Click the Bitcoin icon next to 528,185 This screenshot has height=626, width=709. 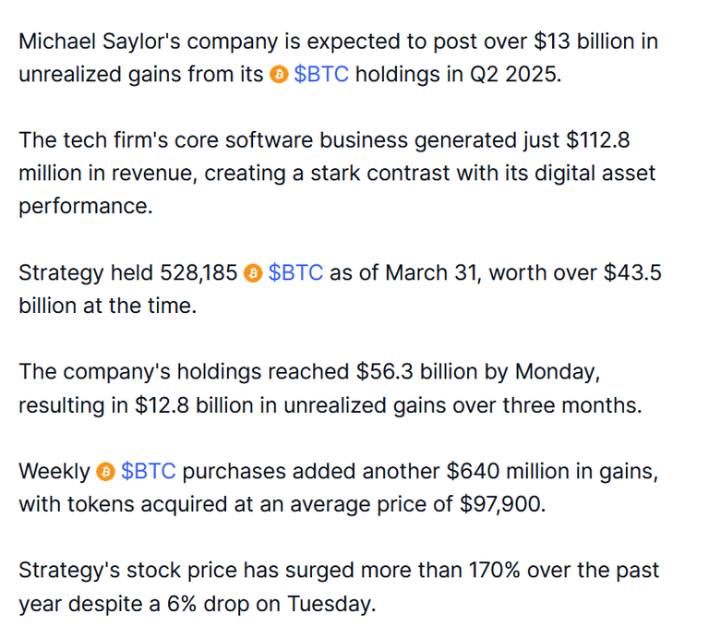tap(253, 273)
